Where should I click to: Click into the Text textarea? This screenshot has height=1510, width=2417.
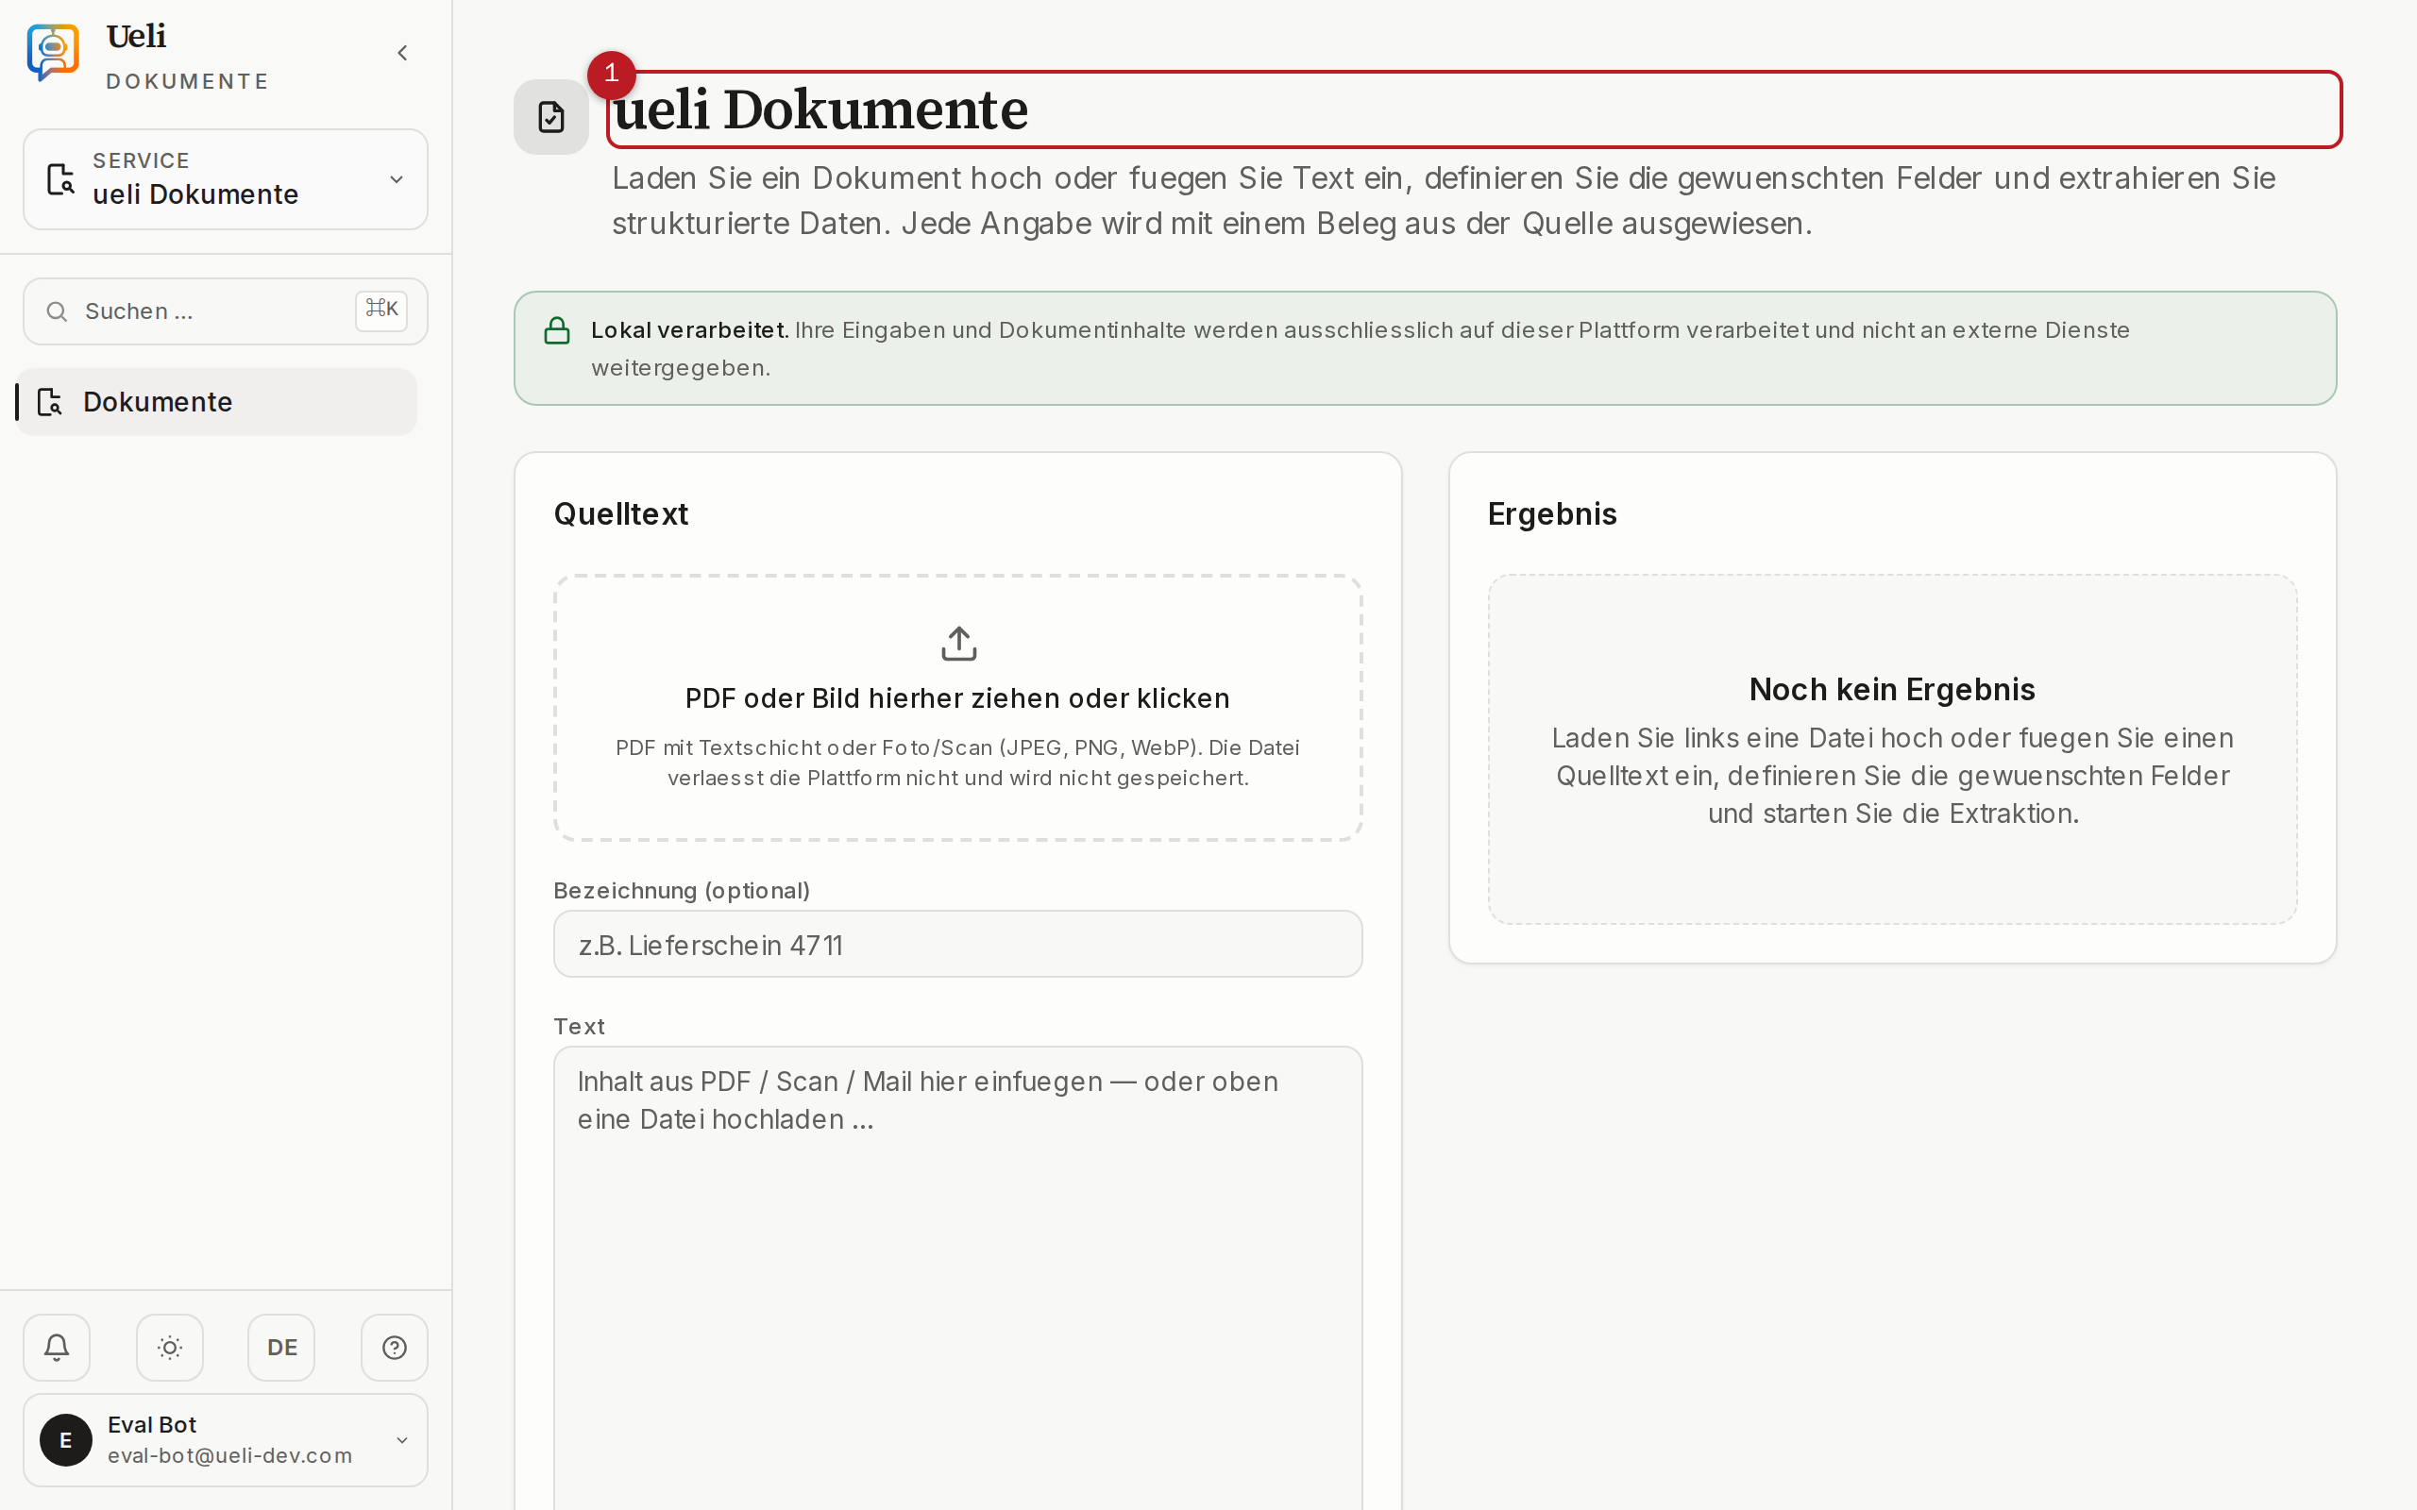coord(957,1278)
